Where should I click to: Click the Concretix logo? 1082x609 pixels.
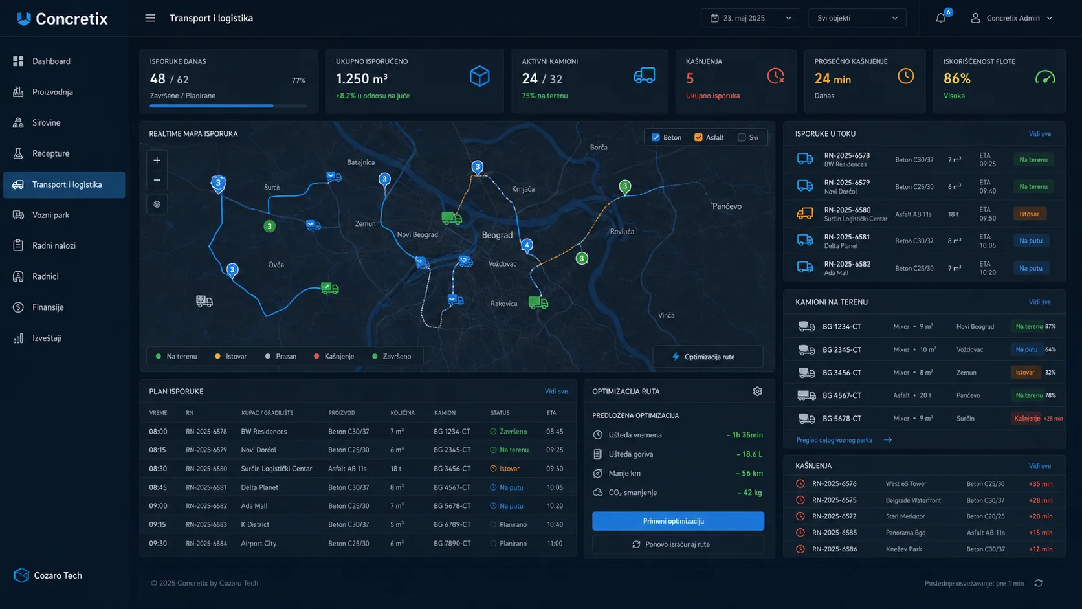(62, 19)
